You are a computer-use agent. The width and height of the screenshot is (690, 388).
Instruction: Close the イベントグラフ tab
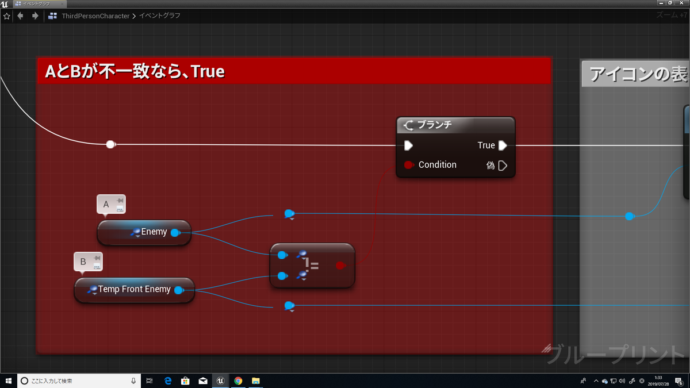click(x=62, y=3)
